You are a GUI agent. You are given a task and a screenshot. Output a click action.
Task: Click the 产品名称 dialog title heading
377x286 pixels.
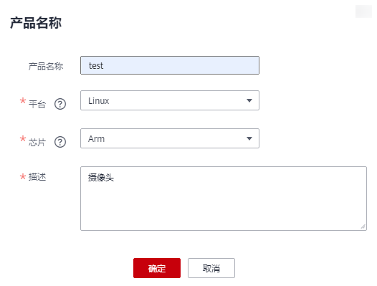click(x=36, y=23)
